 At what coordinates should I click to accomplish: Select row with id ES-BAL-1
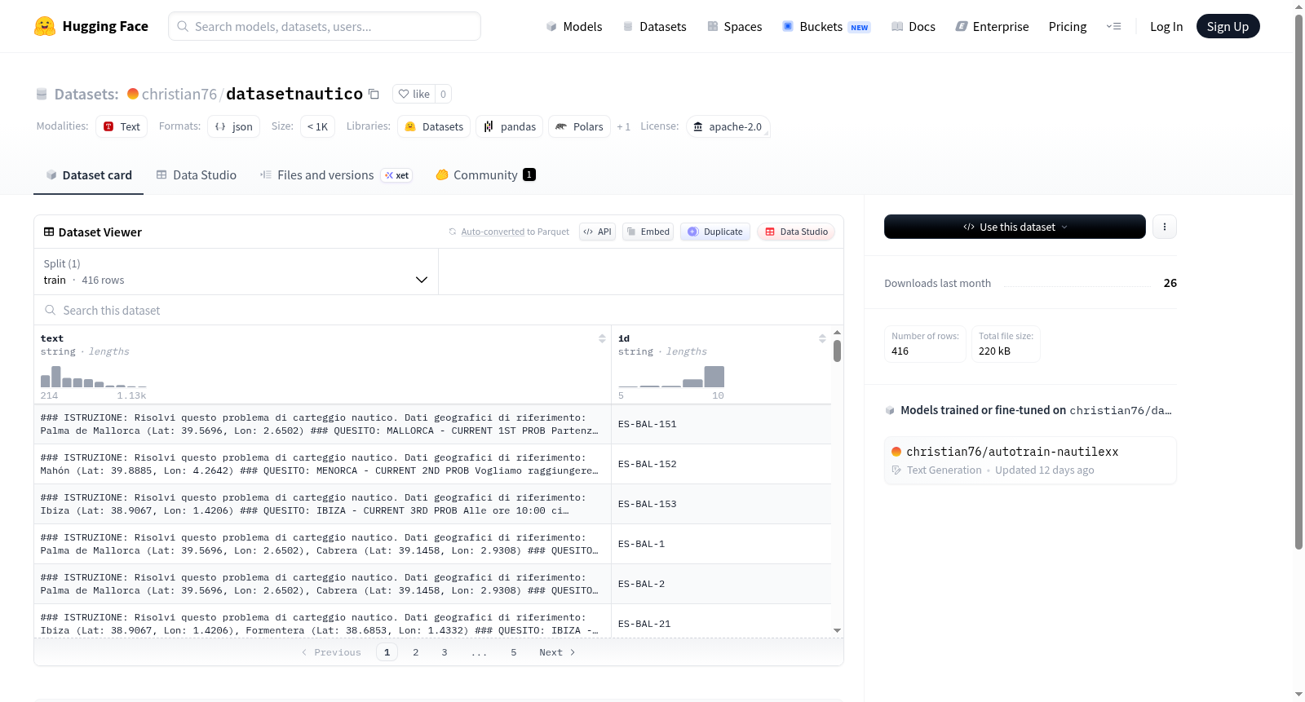point(432,544)
